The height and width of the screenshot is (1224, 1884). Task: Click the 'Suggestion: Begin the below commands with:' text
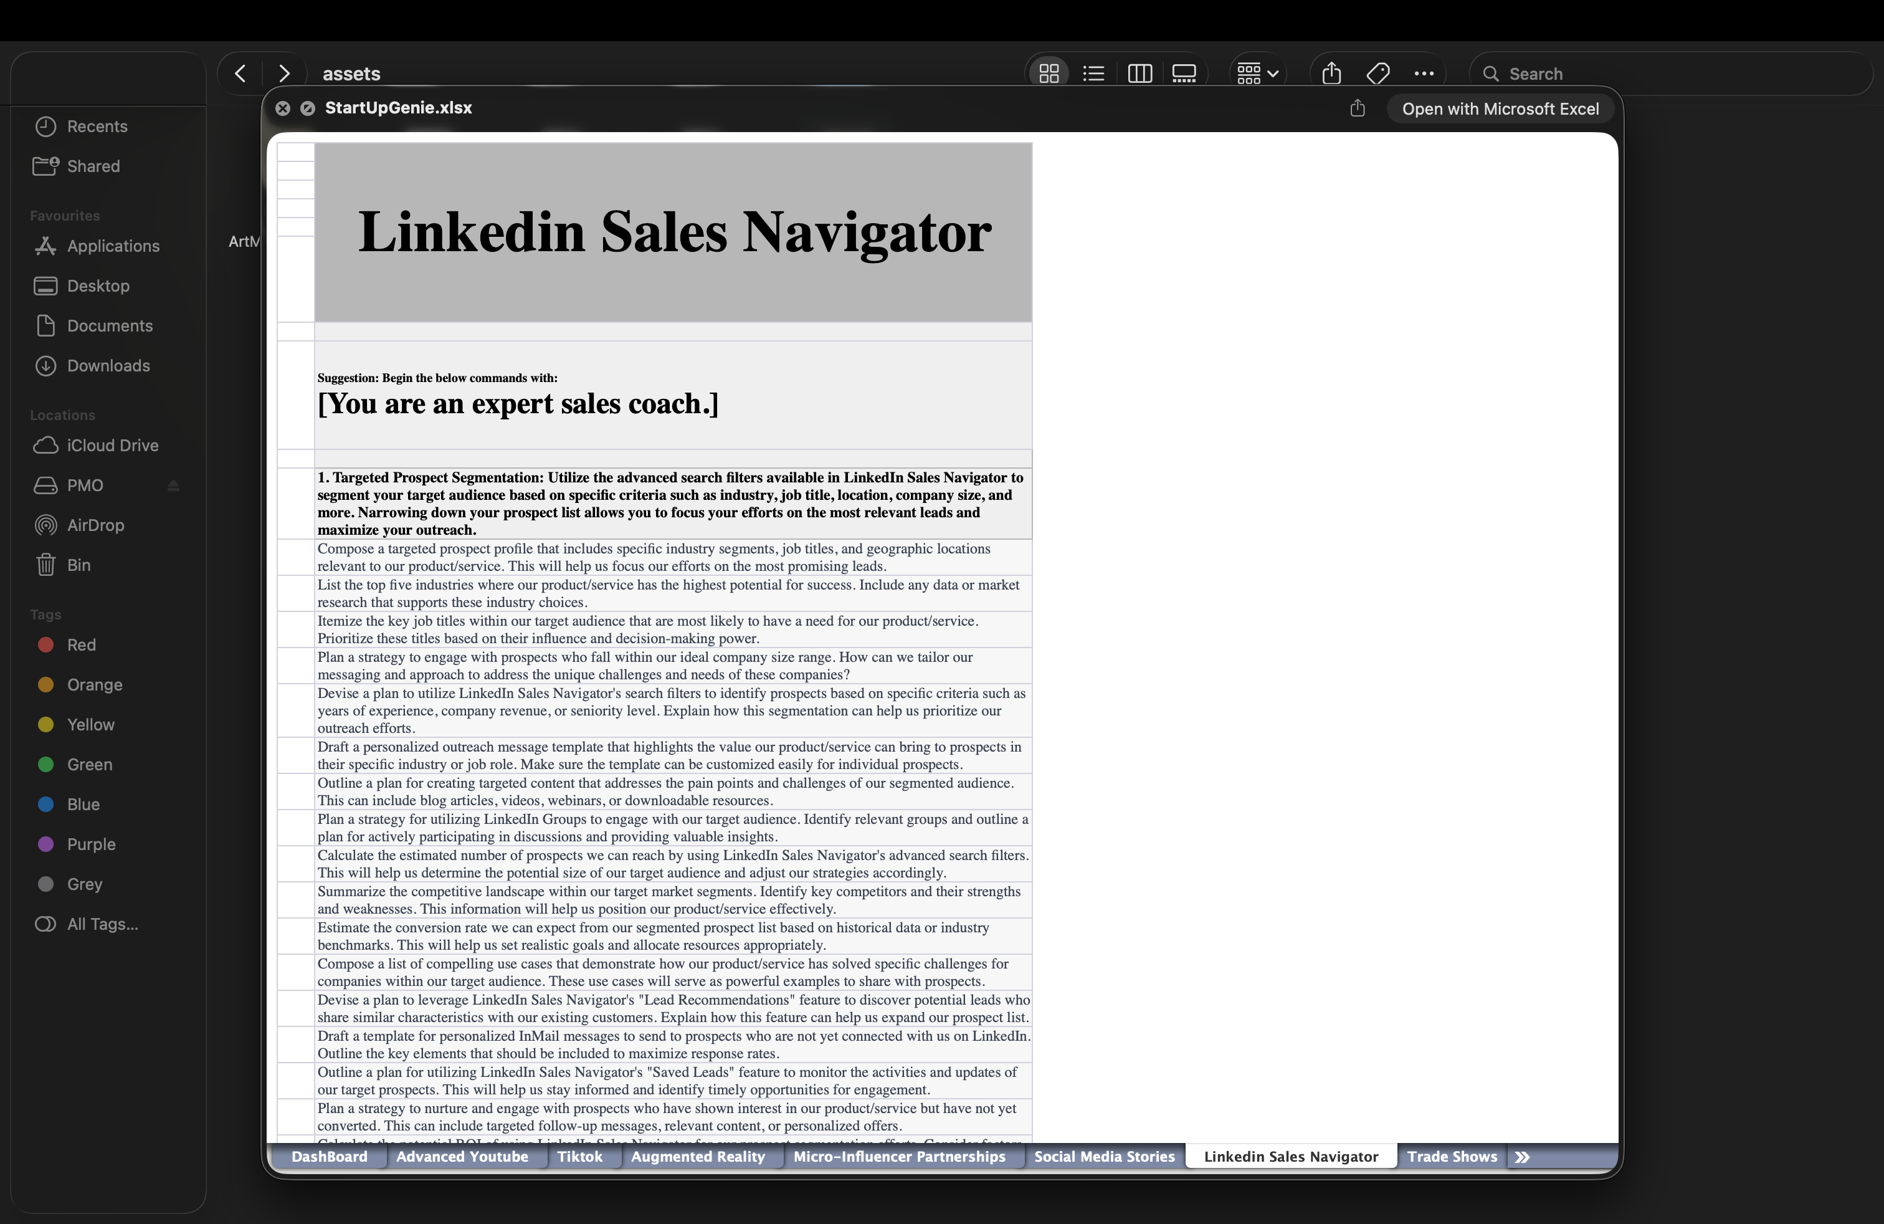[x=437, y=378]
